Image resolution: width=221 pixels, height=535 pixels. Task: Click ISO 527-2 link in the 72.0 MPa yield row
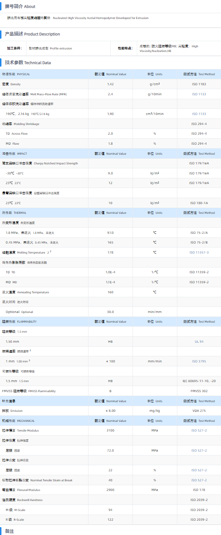[x=199, y=450]
